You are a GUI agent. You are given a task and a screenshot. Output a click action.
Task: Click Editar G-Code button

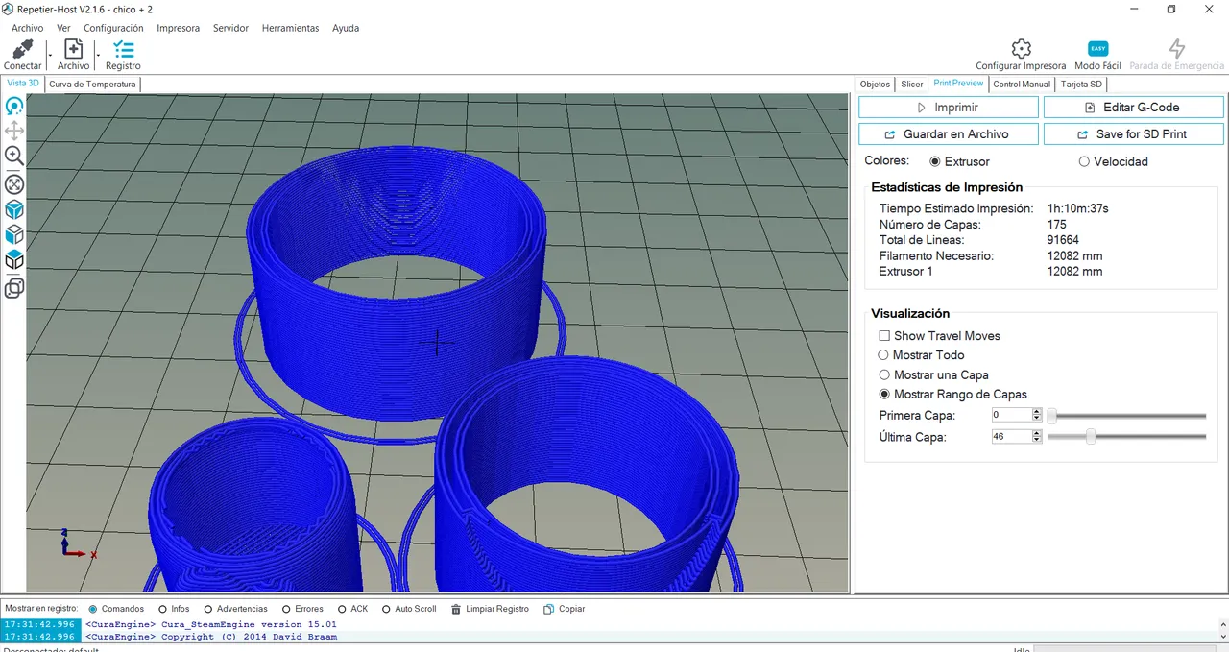(1133, 108)
